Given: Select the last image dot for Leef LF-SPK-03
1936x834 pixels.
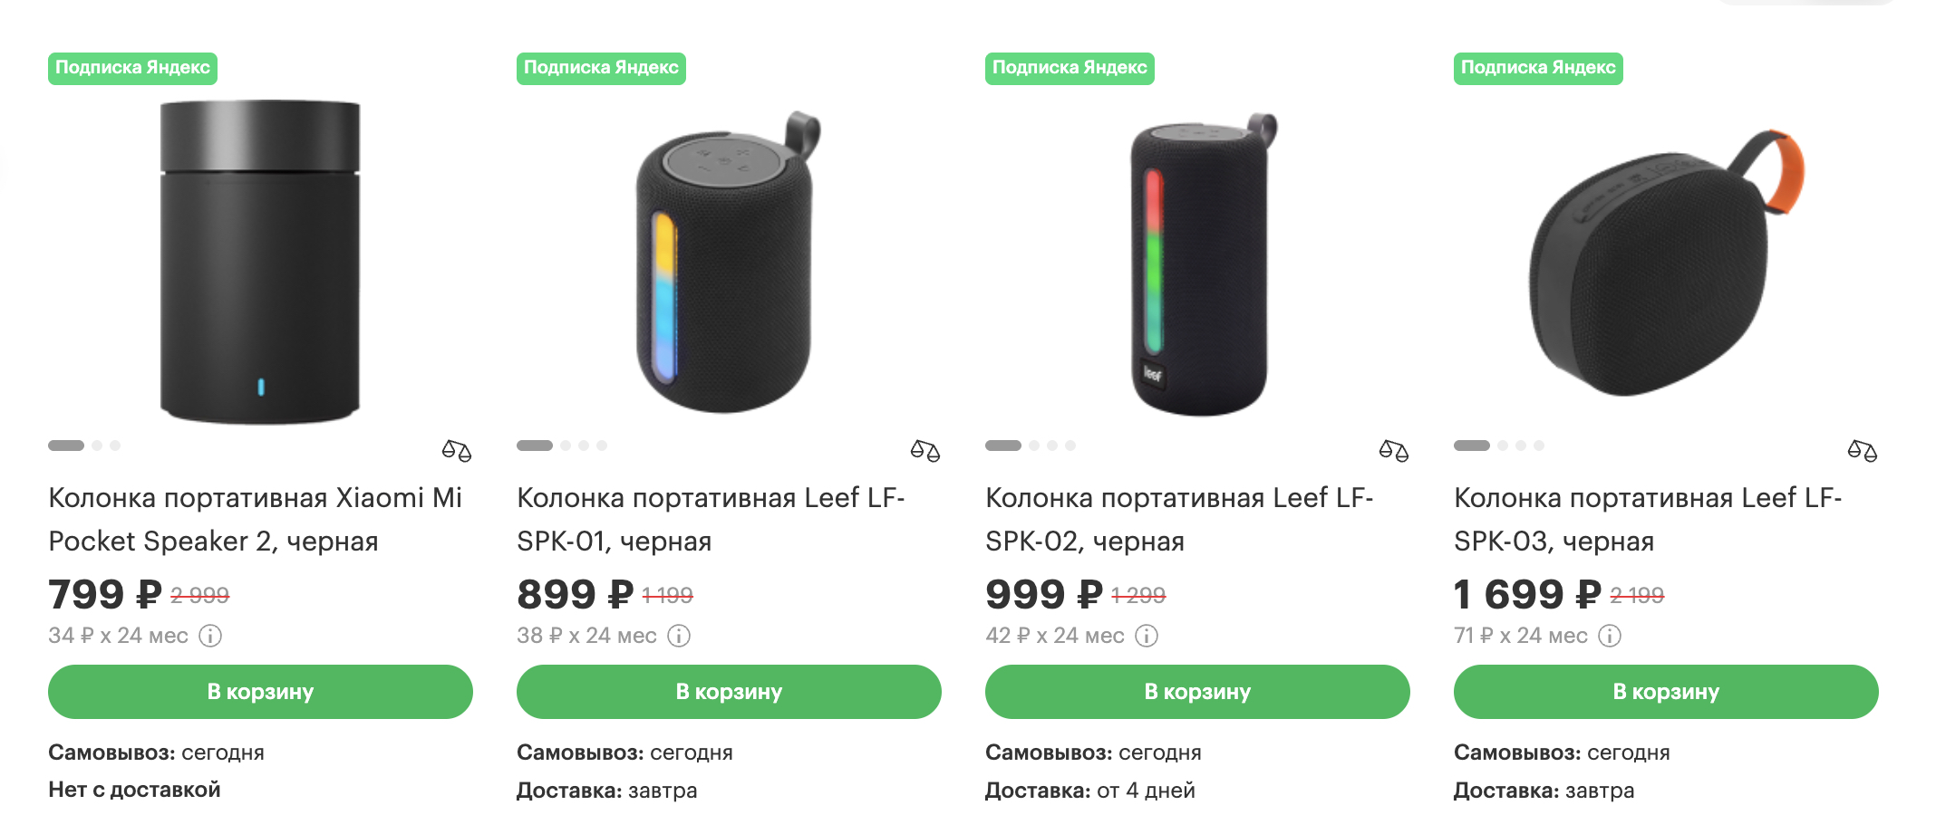Looking at the screenshot, I should pyautogui.click(x=1539, y=446).
